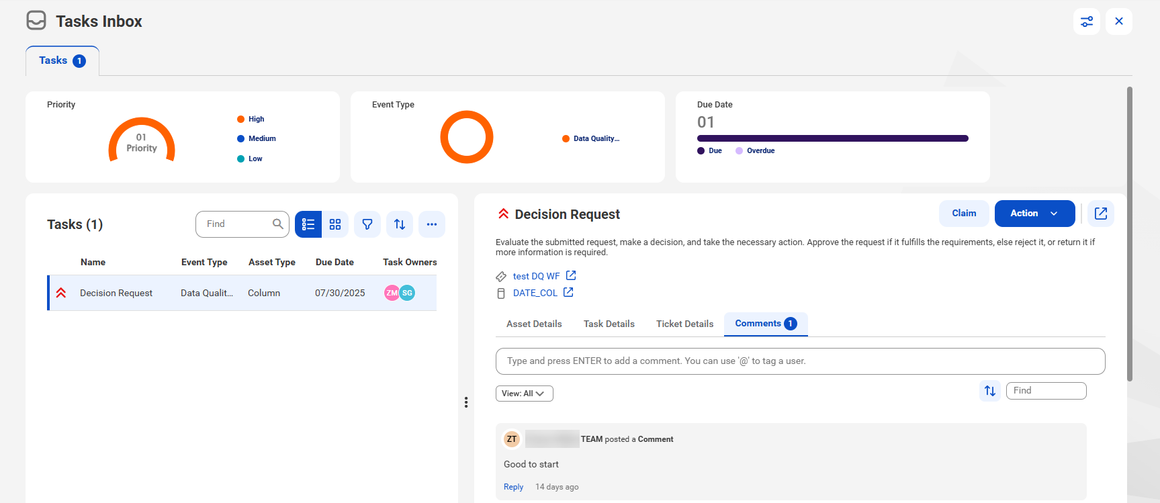Switch to the Task Details tab
This screenshot has height=503, width=1160.
(x=609, y=324)
